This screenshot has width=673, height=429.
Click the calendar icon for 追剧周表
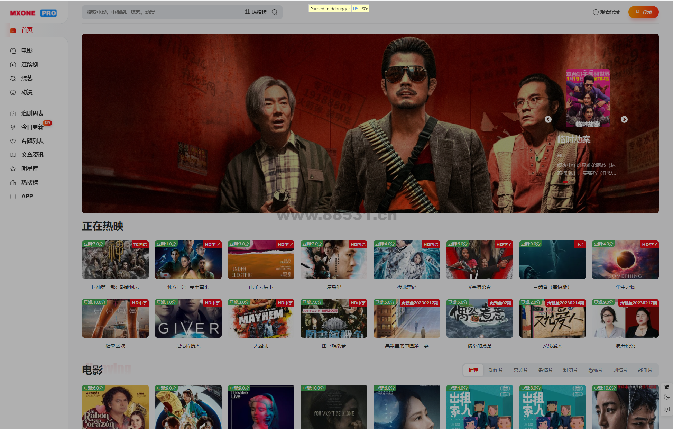13,113
